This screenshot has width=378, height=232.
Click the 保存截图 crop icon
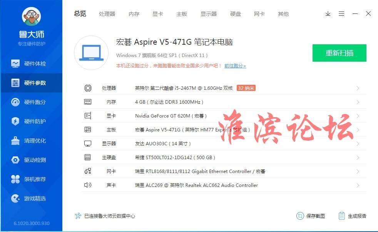click(300, 216)
